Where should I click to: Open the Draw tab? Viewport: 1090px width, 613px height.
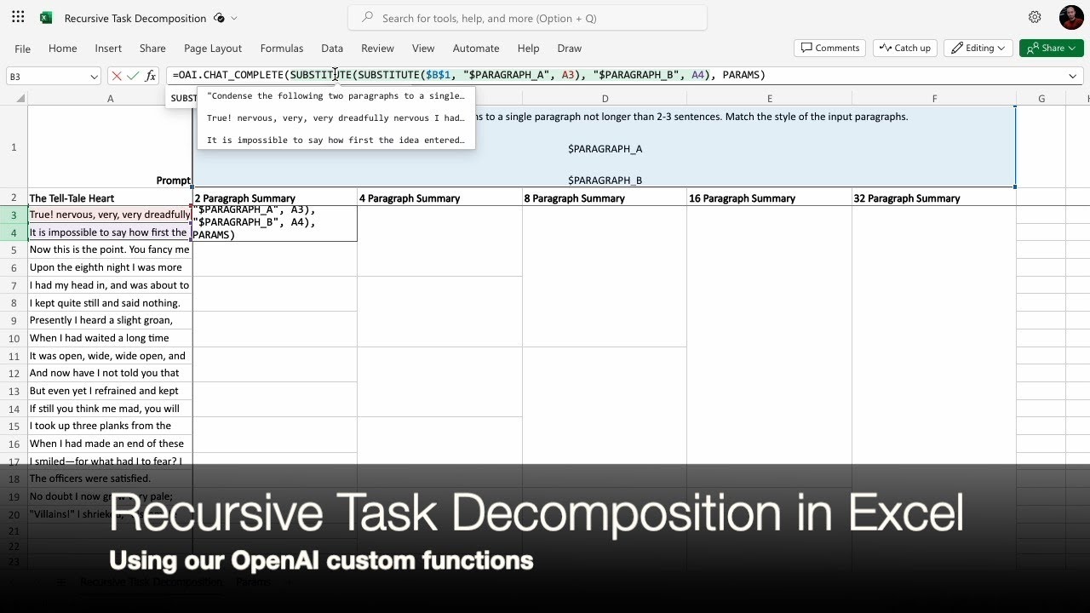tap(570, 49)
